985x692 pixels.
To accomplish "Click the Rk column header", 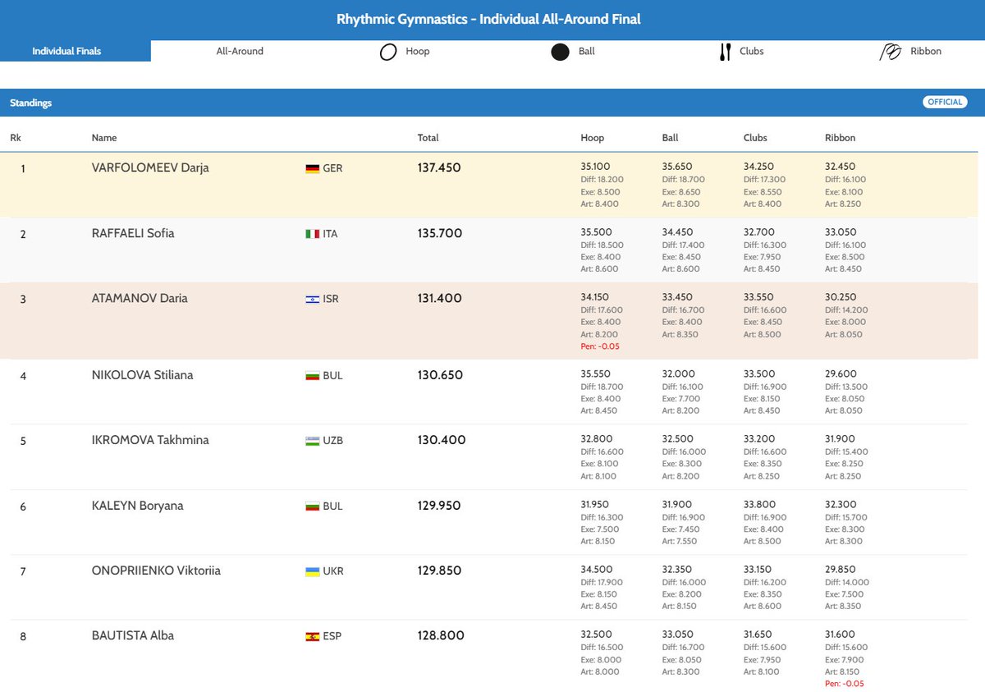I will (16, 138).
